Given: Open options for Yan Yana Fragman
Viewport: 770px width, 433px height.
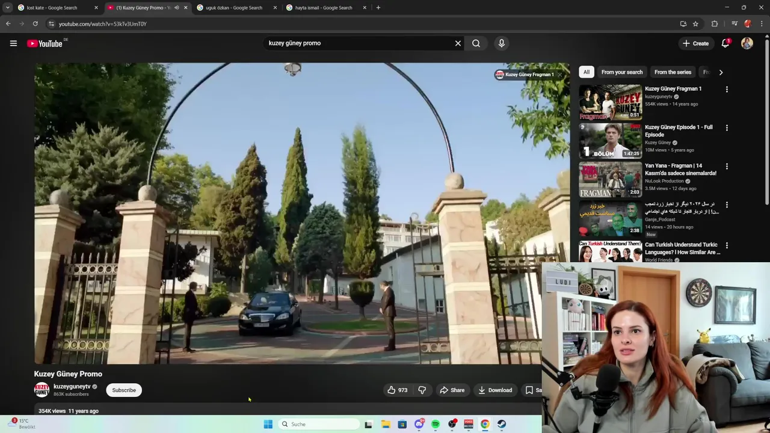Looking at the screenshot, I should tap(727, 167).
